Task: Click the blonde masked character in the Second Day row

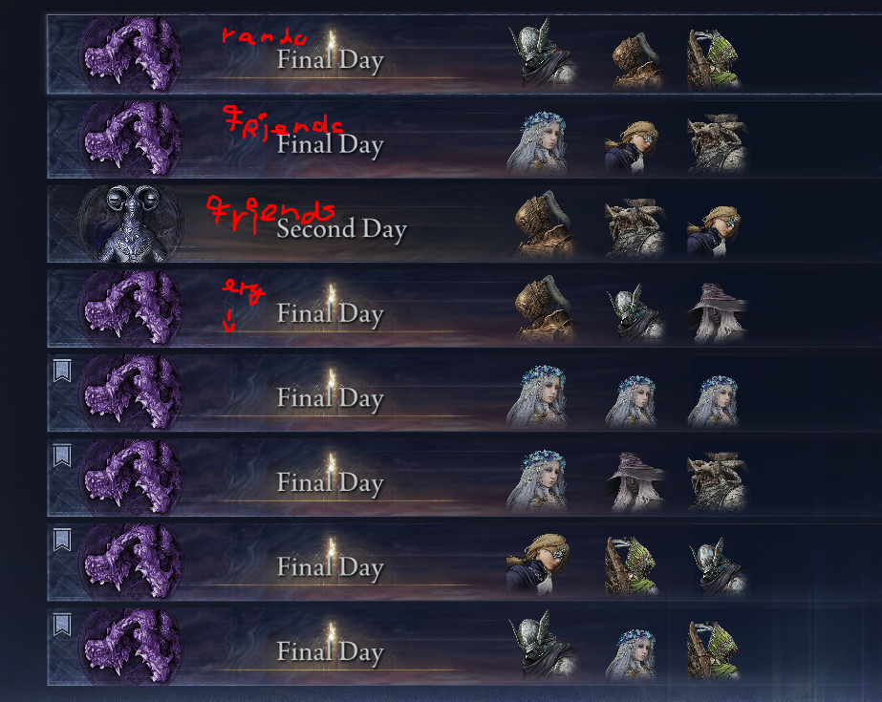Action: click(715, 230)
